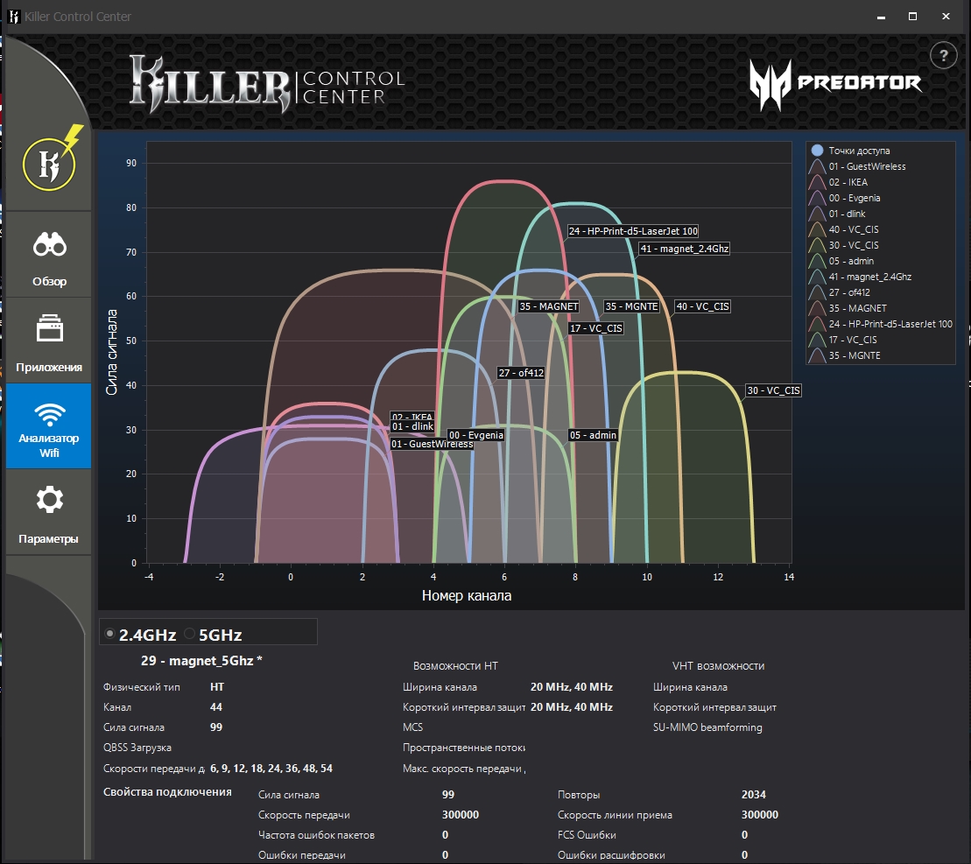971x864 pixels.
Task: Click legend entry 05 - admin
Action: [851, 261]
